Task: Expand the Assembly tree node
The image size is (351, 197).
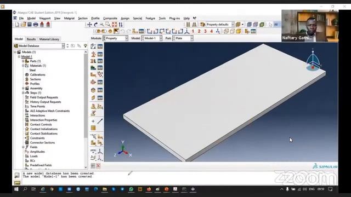Action: pos(23,88)
